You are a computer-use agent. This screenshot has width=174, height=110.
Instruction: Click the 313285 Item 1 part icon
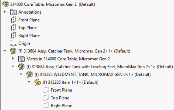(38, 82)
